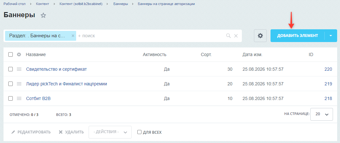This screenshot has width=340, height=143.
Task: Click ID 220 link
Action: (328, 69)
